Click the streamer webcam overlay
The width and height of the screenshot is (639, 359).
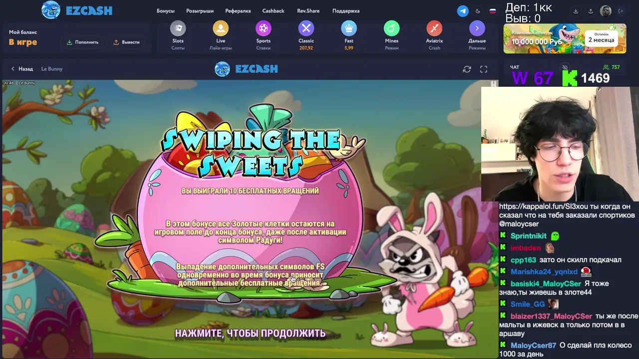pos(560,144)
